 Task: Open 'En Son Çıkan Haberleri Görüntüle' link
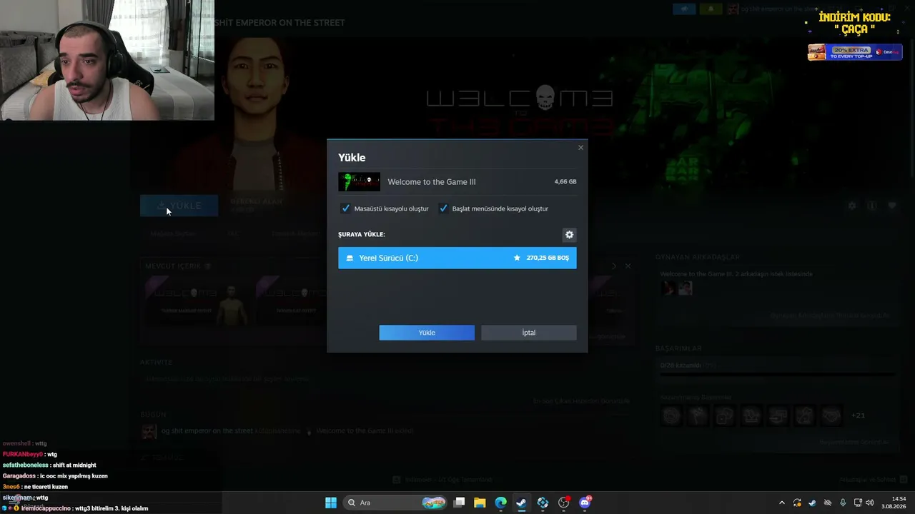click(x=581, y=401)
